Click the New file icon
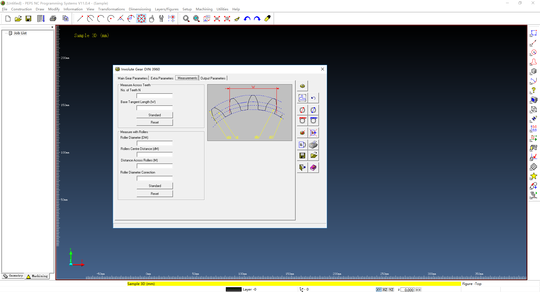The image size is (540, 292). (x=8, y=19)
